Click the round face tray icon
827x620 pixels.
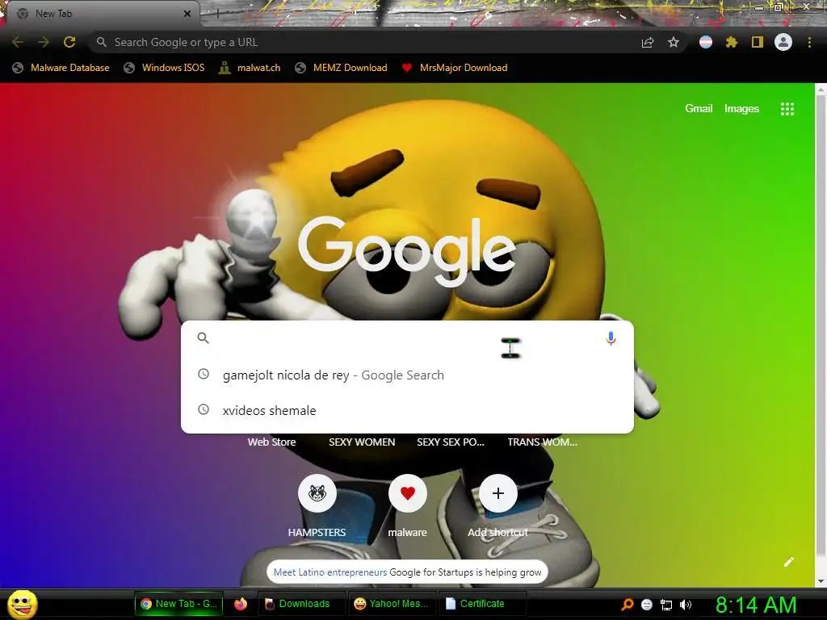(647, 605)
